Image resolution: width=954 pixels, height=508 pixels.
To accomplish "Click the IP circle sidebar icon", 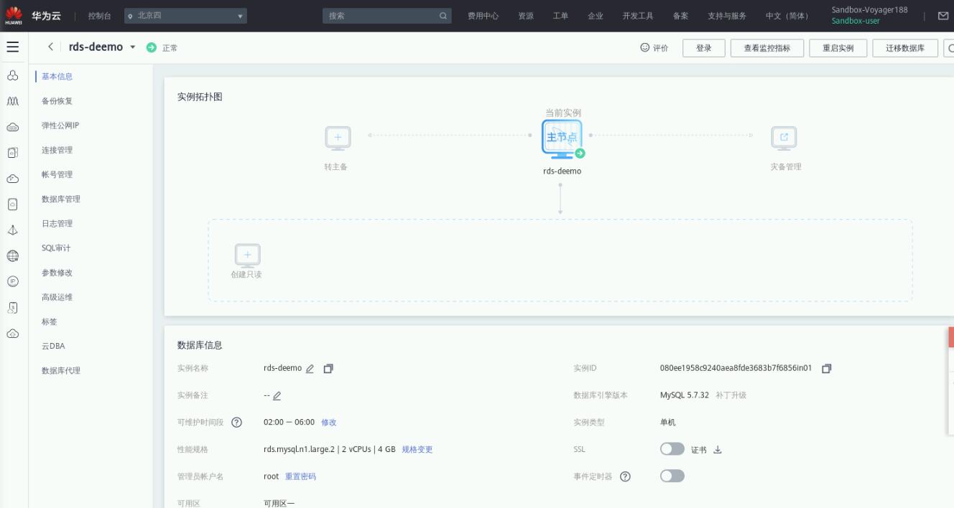I will pos(12,282).
